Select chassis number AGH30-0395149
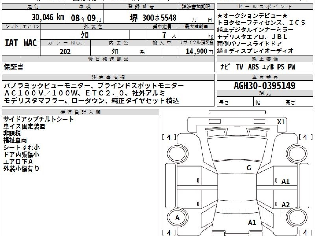315x236 pixels. click(265, 86)
